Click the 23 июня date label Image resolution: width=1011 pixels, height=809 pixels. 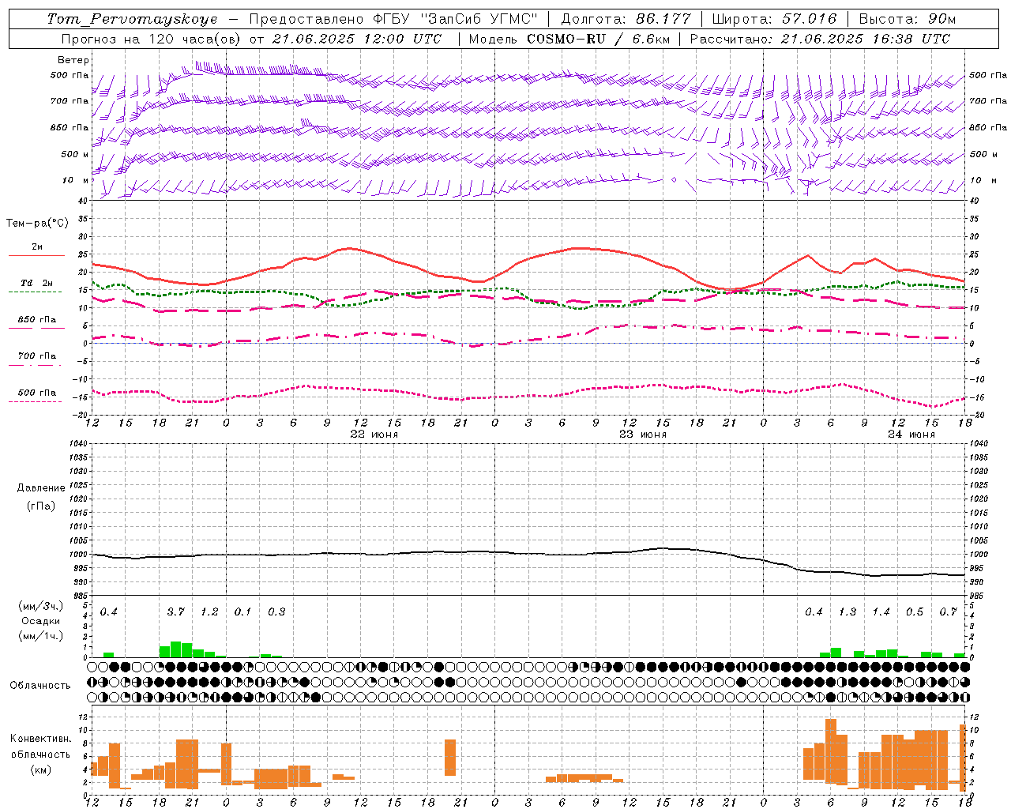pos(642,435)
